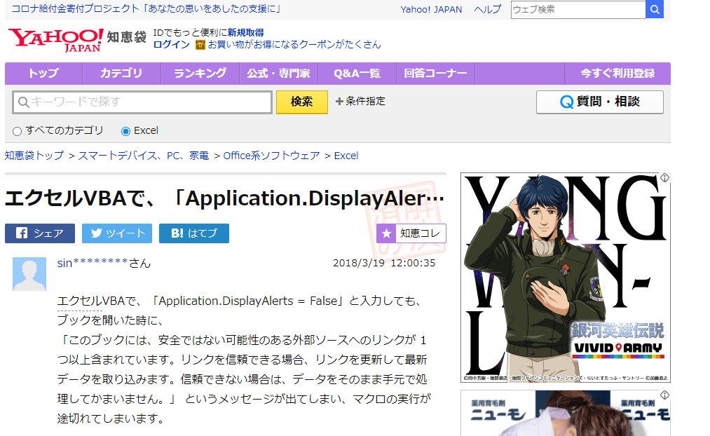Open the Q&A一覧 tab
Image resolution: width=710 pixels, height=436 pixels.
(x=357, y=74)
